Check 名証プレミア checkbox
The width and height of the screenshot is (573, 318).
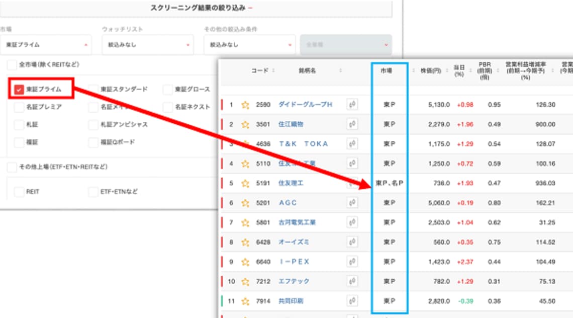point(19,107)
